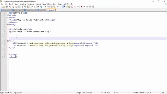Collapse the <html> fold marker on line 2
Screen dimensions: 167x94
point(8,15)
